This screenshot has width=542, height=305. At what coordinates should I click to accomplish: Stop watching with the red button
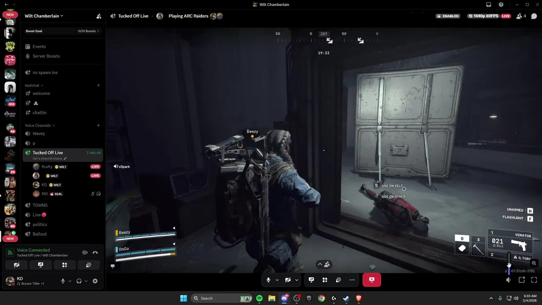pos(371,280)
